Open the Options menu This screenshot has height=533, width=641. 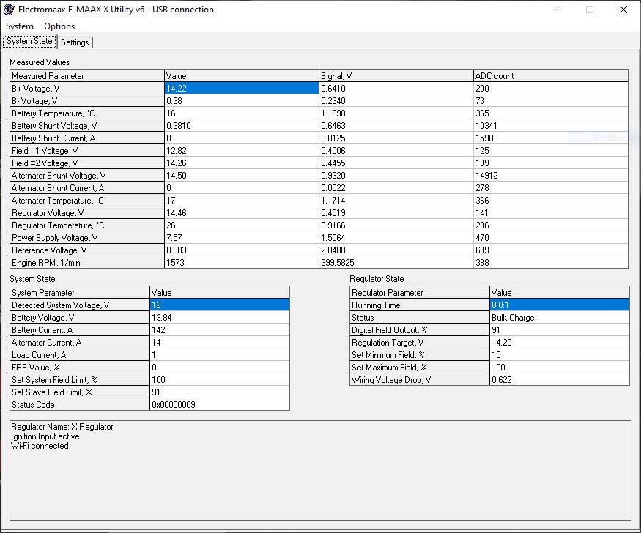point(59,26)
